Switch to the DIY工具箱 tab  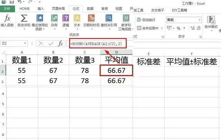pyautogui.click(x=179, y=10)
